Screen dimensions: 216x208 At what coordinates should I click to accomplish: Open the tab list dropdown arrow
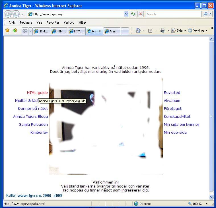[x=30, y=31]
